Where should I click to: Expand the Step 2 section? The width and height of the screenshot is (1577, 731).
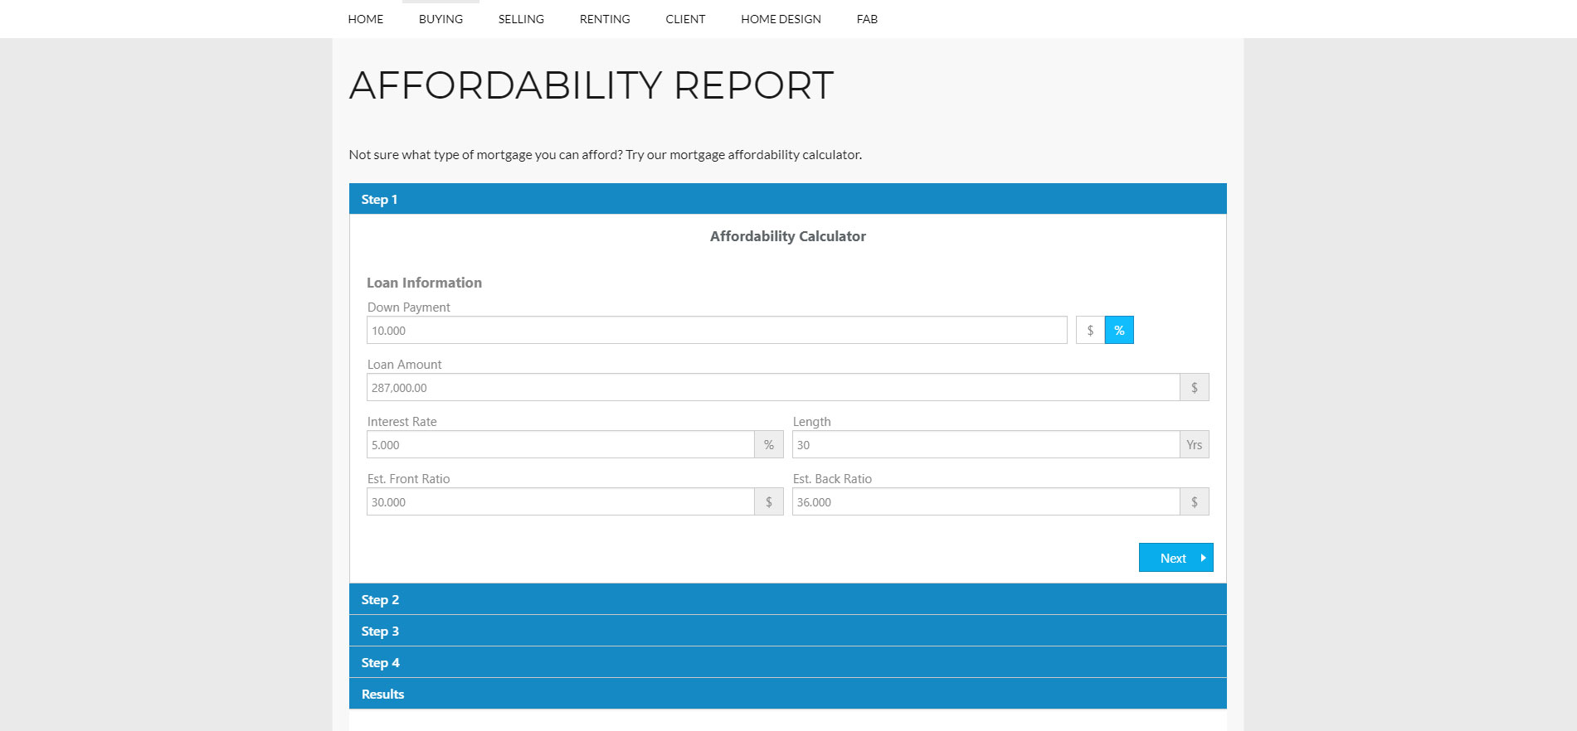point(788,599)
